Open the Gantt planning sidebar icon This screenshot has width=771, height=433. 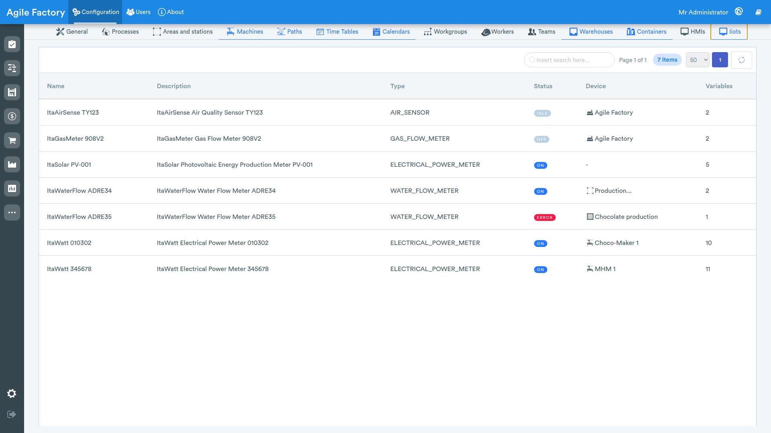tap(12, 68)
